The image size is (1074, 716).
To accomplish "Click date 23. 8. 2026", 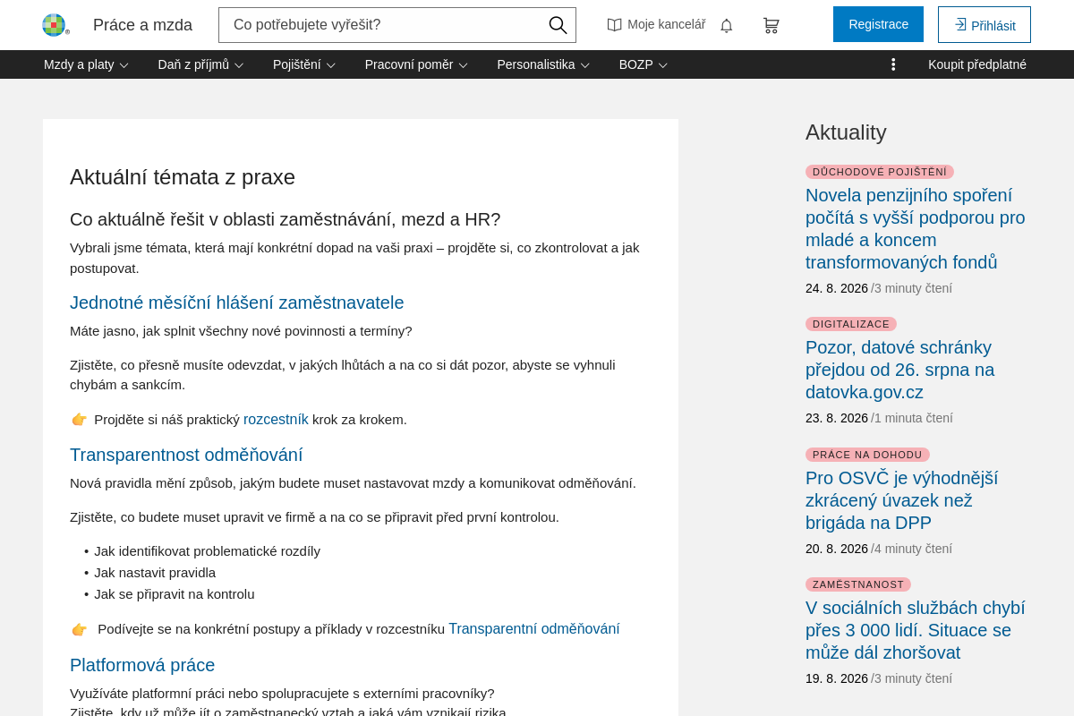I will [837, 418].
